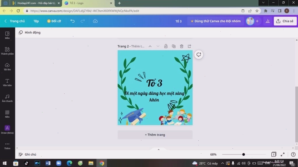The image size is (298, 167).
Task: Open browser extensions puzzle icon
Action: coord(266,11)
